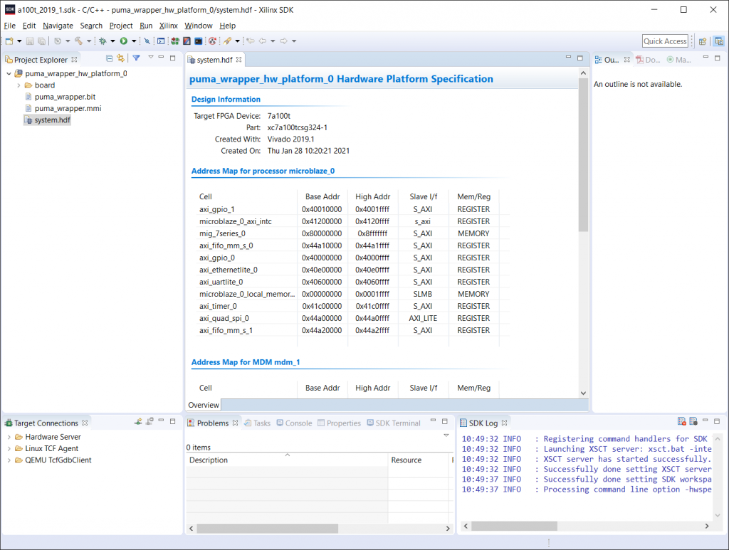The width and height of the screenshot is (729, 550).
Task: Click the Save icon in the toolbar
Action: pyautogui.click(x=29, y=41)
